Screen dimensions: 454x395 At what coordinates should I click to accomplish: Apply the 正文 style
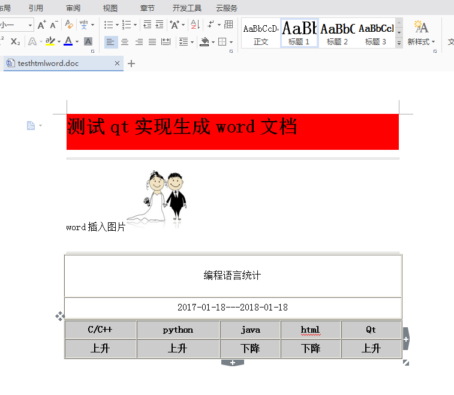(261, 34)
